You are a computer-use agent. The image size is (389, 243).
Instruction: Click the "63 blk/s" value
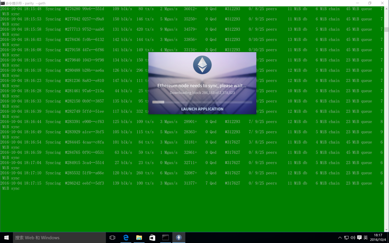[x=123, y=152]
